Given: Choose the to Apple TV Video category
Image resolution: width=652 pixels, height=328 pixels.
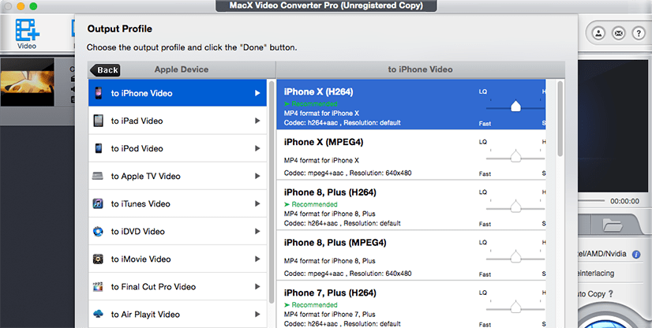Looking at the screenshot, I should point(178,176).
